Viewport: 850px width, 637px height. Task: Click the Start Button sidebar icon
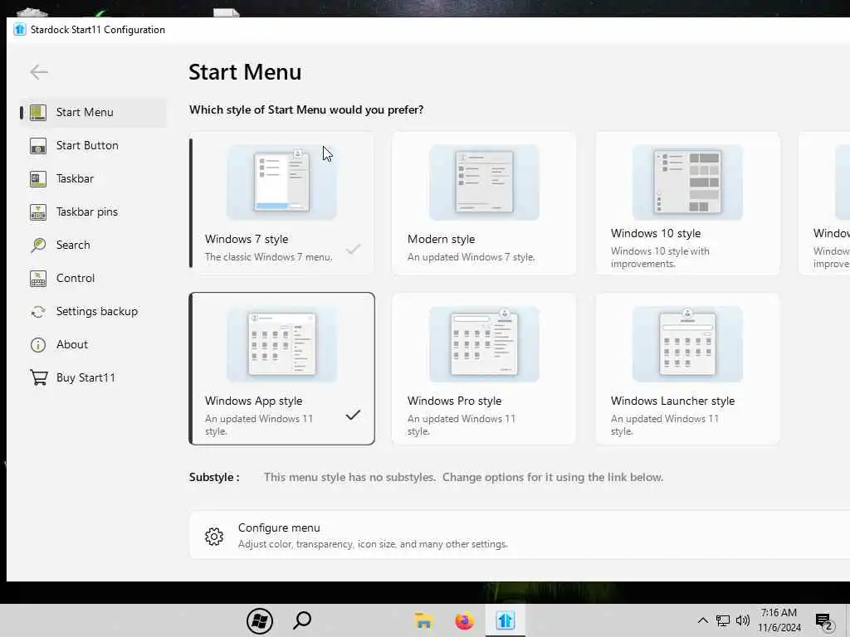tap(38, 146)
